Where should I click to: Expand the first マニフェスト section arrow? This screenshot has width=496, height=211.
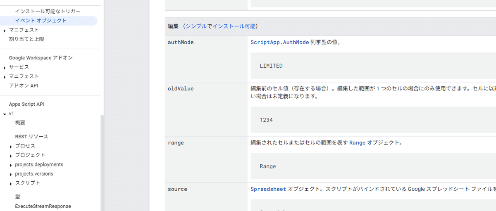(x=5, y=31)
